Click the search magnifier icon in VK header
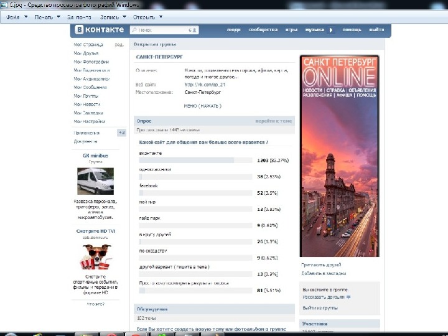 point(134,30)
